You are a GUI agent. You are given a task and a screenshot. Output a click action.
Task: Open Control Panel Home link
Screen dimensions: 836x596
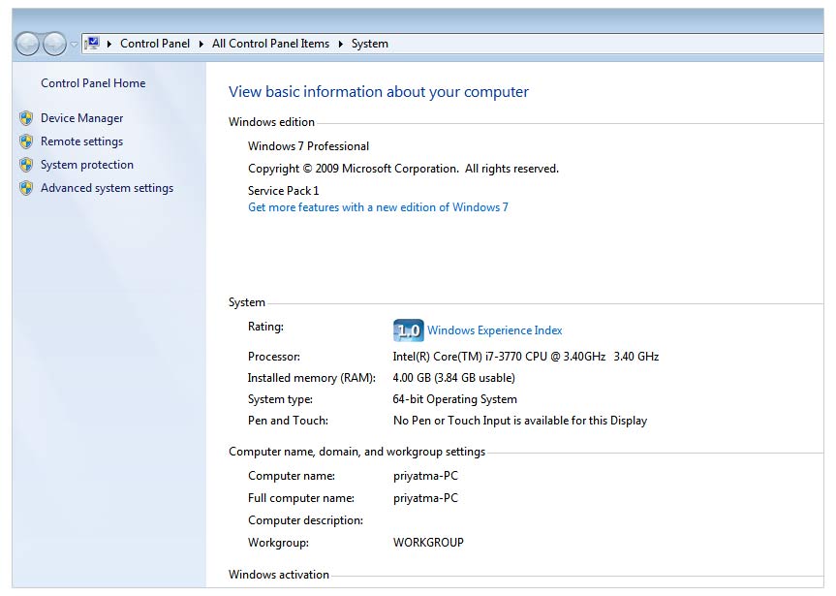(x=93, y=83)
